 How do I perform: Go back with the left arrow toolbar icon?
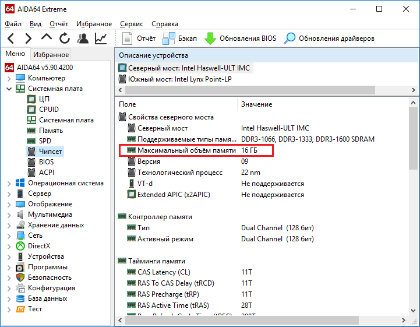[11, 38]
